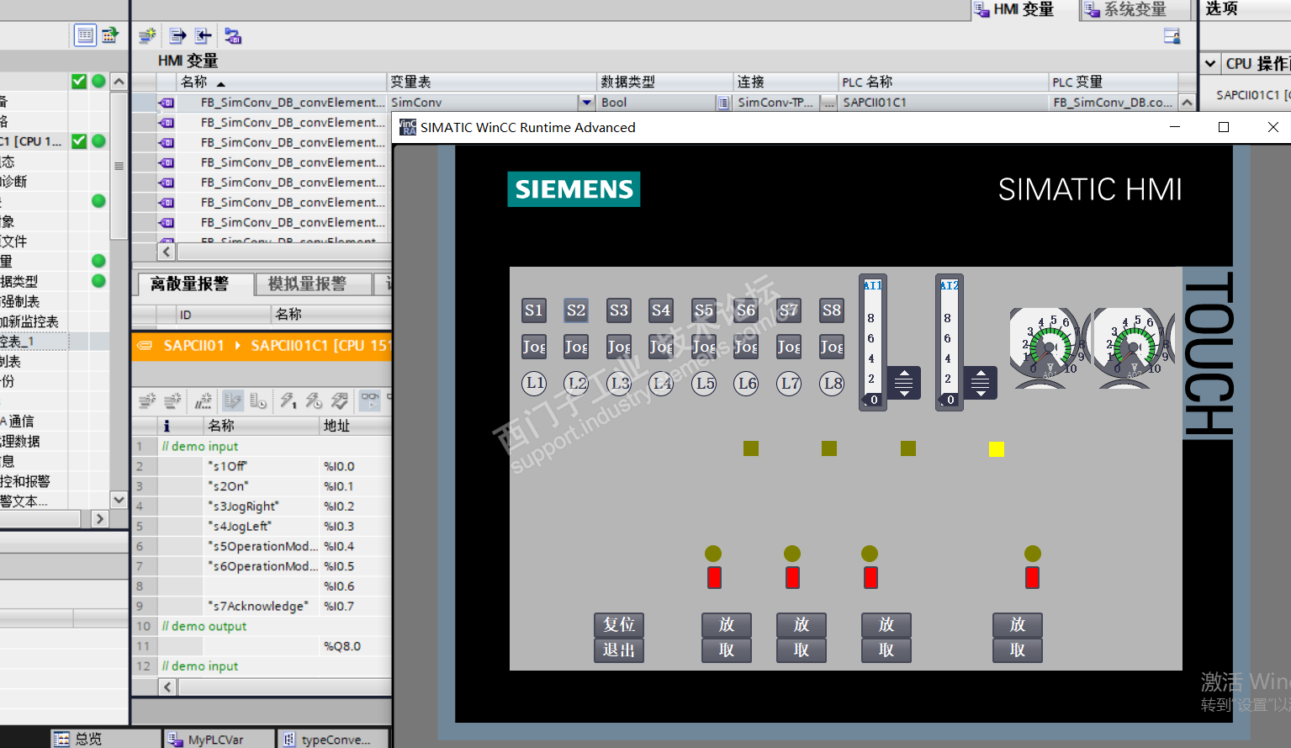This screenshot has width=1291, height=748.
Task: Click the second add row icon in PLC tag toolbar
Action: [173, 401]
